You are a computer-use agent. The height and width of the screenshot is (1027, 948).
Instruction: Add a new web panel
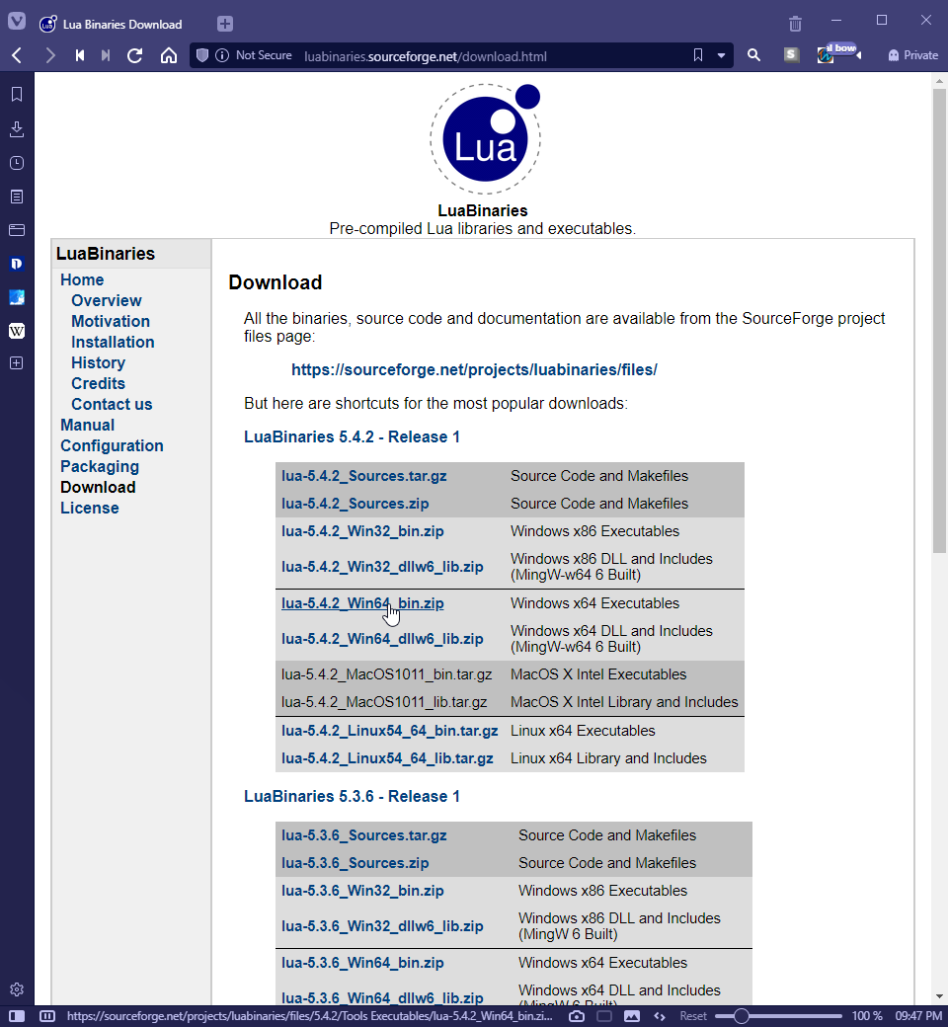coord(17,363)
